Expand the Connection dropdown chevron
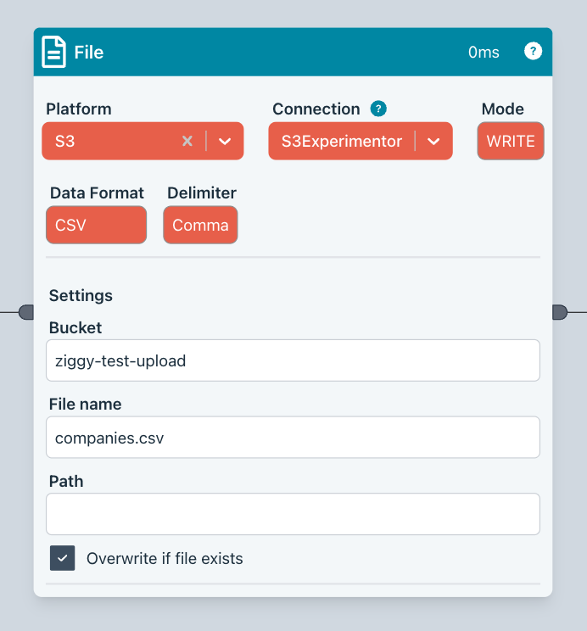Screen dimensions: 587x631 (433, 141)
